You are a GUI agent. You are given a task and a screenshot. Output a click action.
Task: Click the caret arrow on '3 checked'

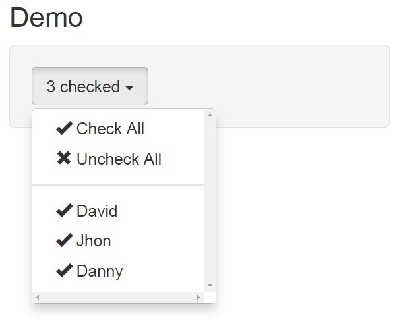129,88
